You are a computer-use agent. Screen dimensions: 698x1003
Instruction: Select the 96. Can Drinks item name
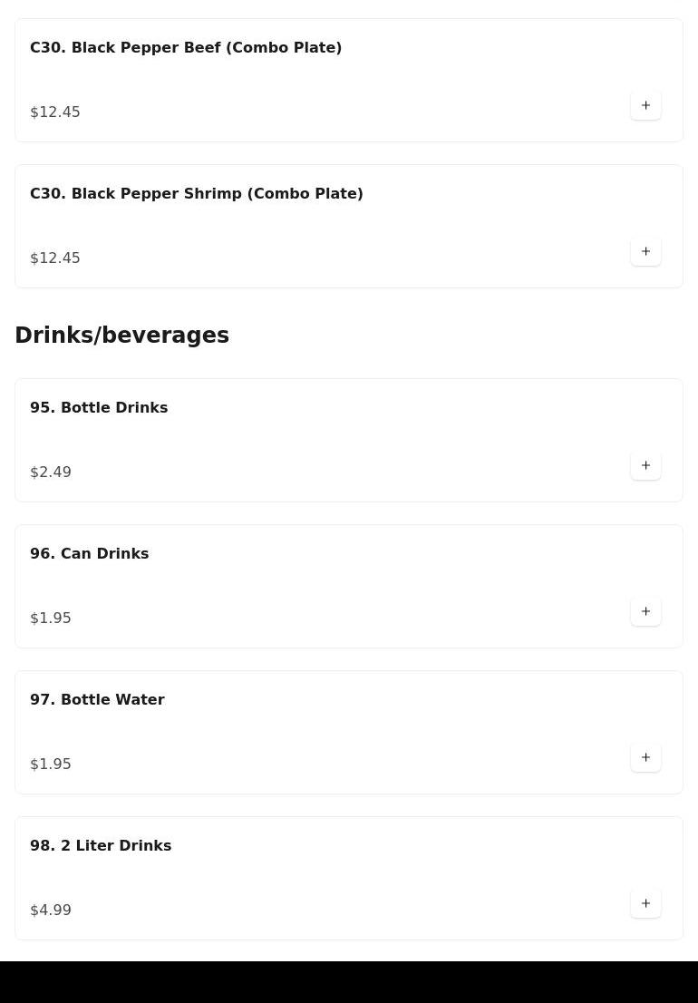pos(90,554)
